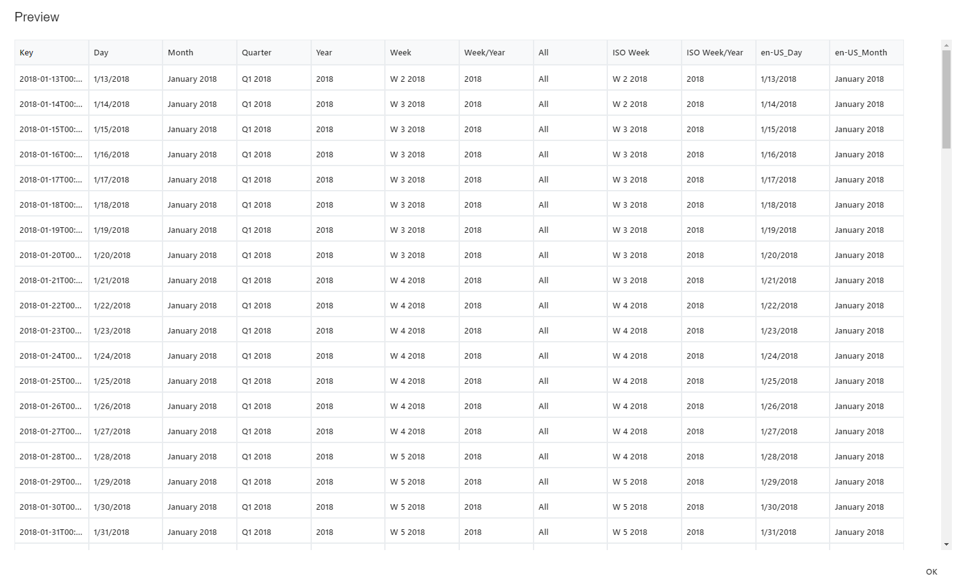
Task: Select the W 5 2018 cell in last row
Action: pos(407,532)
